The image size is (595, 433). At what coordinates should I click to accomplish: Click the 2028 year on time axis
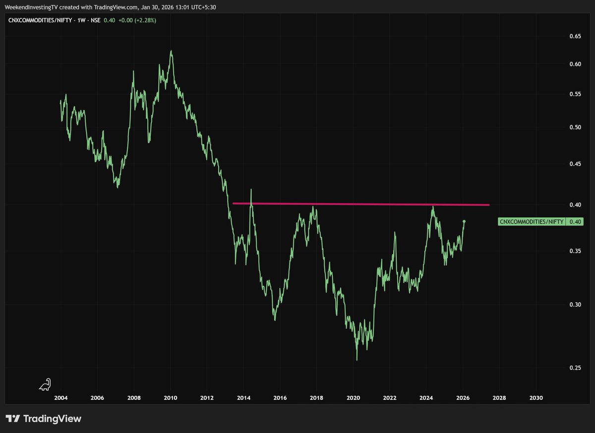tap(499, 398)
